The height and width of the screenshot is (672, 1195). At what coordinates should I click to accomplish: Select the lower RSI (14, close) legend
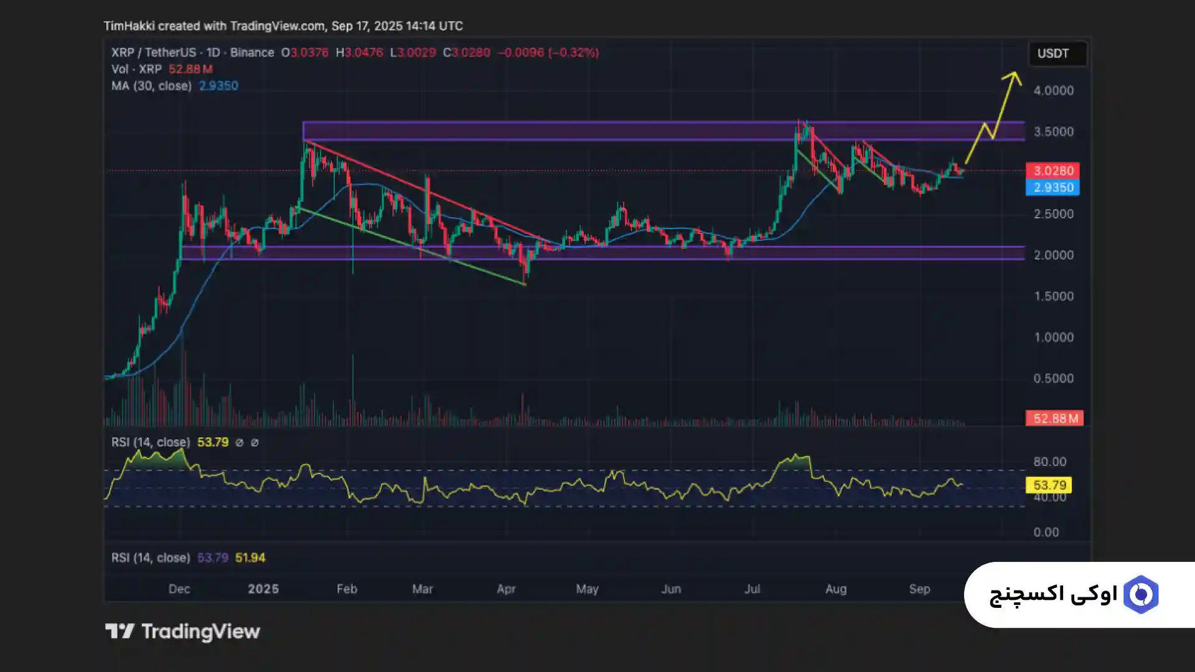point(151,558)
